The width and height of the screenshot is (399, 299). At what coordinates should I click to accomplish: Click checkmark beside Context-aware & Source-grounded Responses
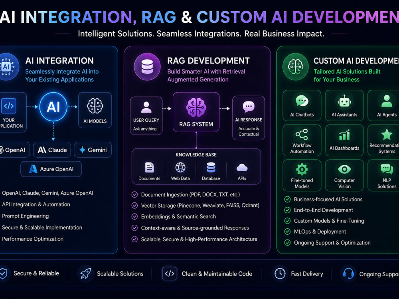pos(134,228)
